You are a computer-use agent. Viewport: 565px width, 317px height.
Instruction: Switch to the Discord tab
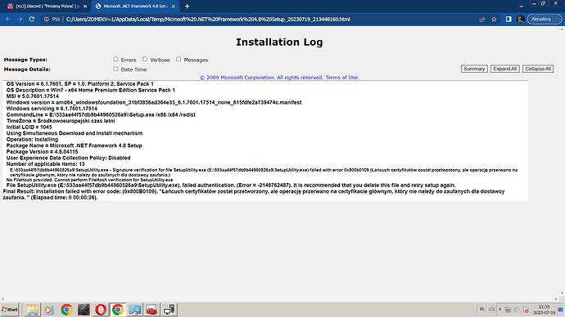click(47, 6)
